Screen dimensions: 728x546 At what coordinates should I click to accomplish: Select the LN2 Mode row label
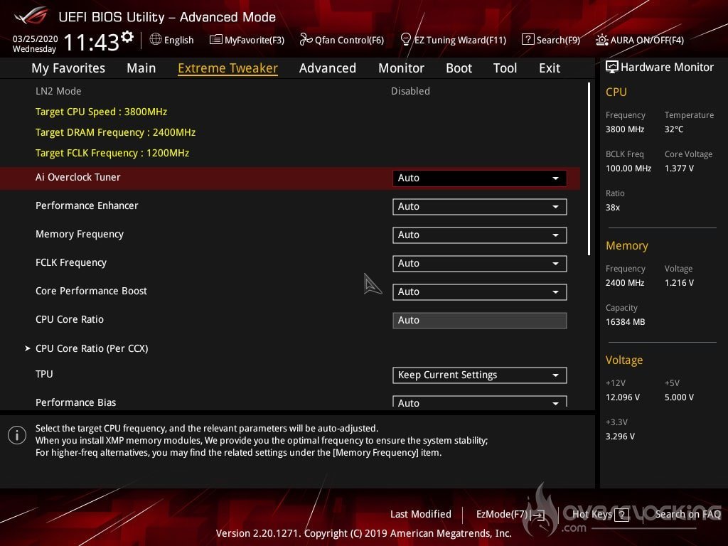(x=58, y=91)
